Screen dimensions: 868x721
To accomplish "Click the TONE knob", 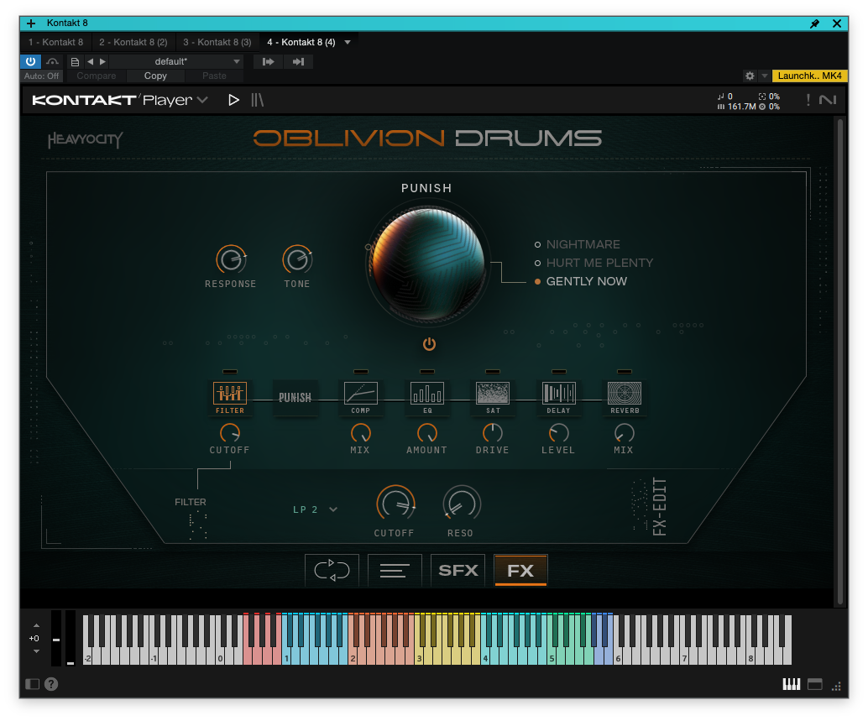I will 297,259.
